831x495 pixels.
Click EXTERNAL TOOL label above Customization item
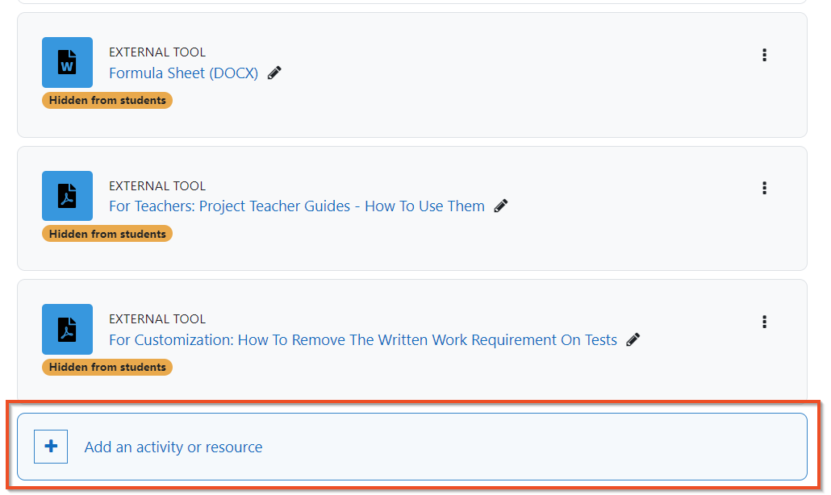click(157, 319)
